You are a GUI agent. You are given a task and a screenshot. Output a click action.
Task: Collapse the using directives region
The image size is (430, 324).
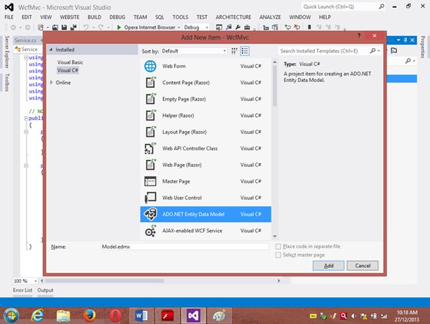(26, 58)
